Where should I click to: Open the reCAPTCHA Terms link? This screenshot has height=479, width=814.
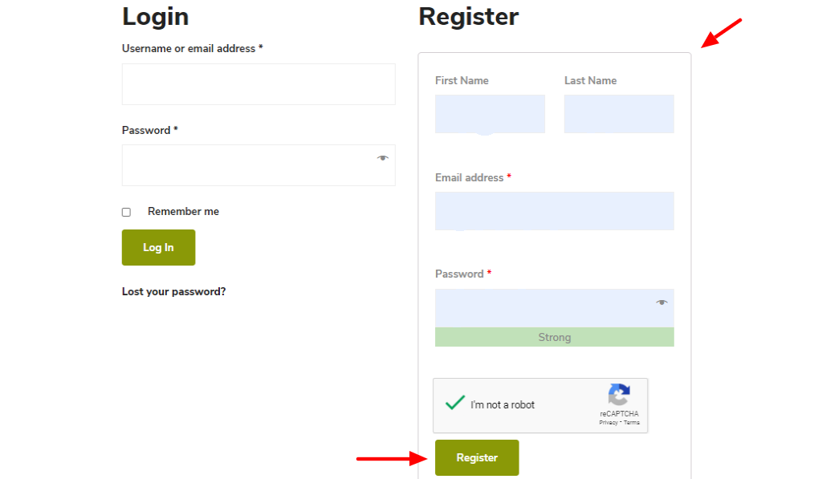[x=633, y=423]
